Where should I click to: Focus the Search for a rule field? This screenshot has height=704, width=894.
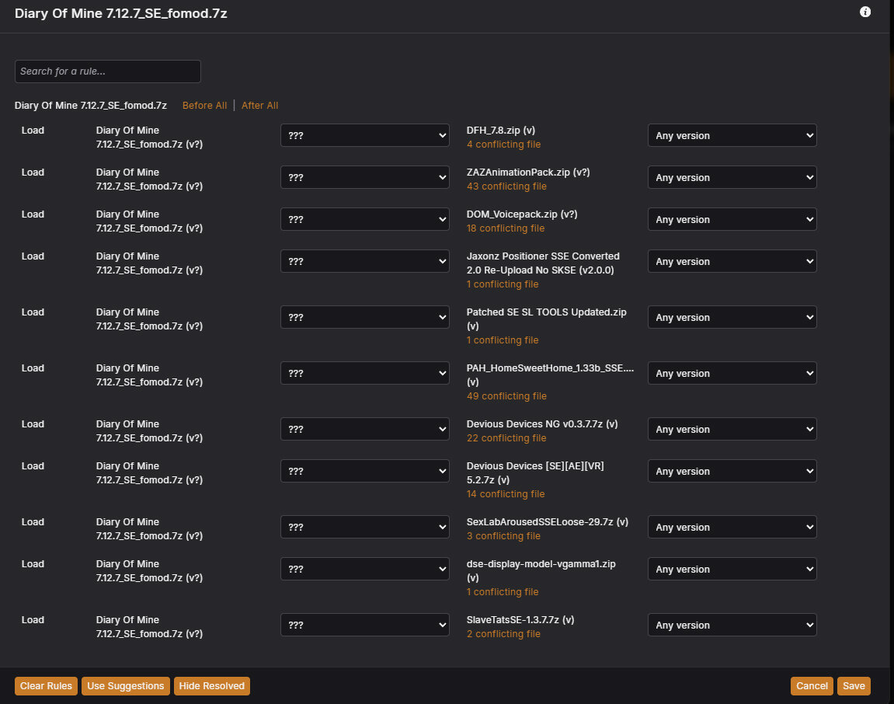pyautogui.click(x=108, y=71)
